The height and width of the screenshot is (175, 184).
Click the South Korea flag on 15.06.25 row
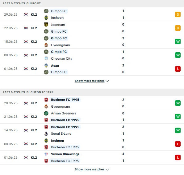(x=26, y=42)
